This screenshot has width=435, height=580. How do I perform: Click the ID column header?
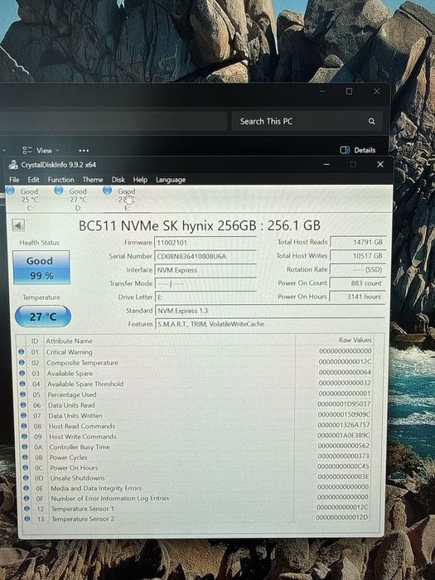pyautogui.click(x=35, y=341)
